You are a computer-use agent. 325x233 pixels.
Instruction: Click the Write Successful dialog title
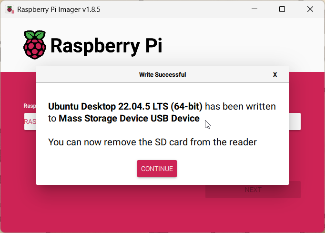[162, 75]
